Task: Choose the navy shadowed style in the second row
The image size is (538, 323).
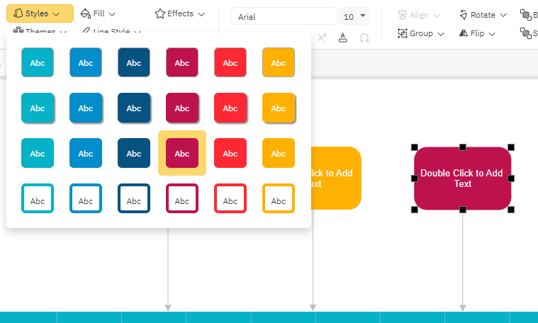Action: click(x=134, y=108)
